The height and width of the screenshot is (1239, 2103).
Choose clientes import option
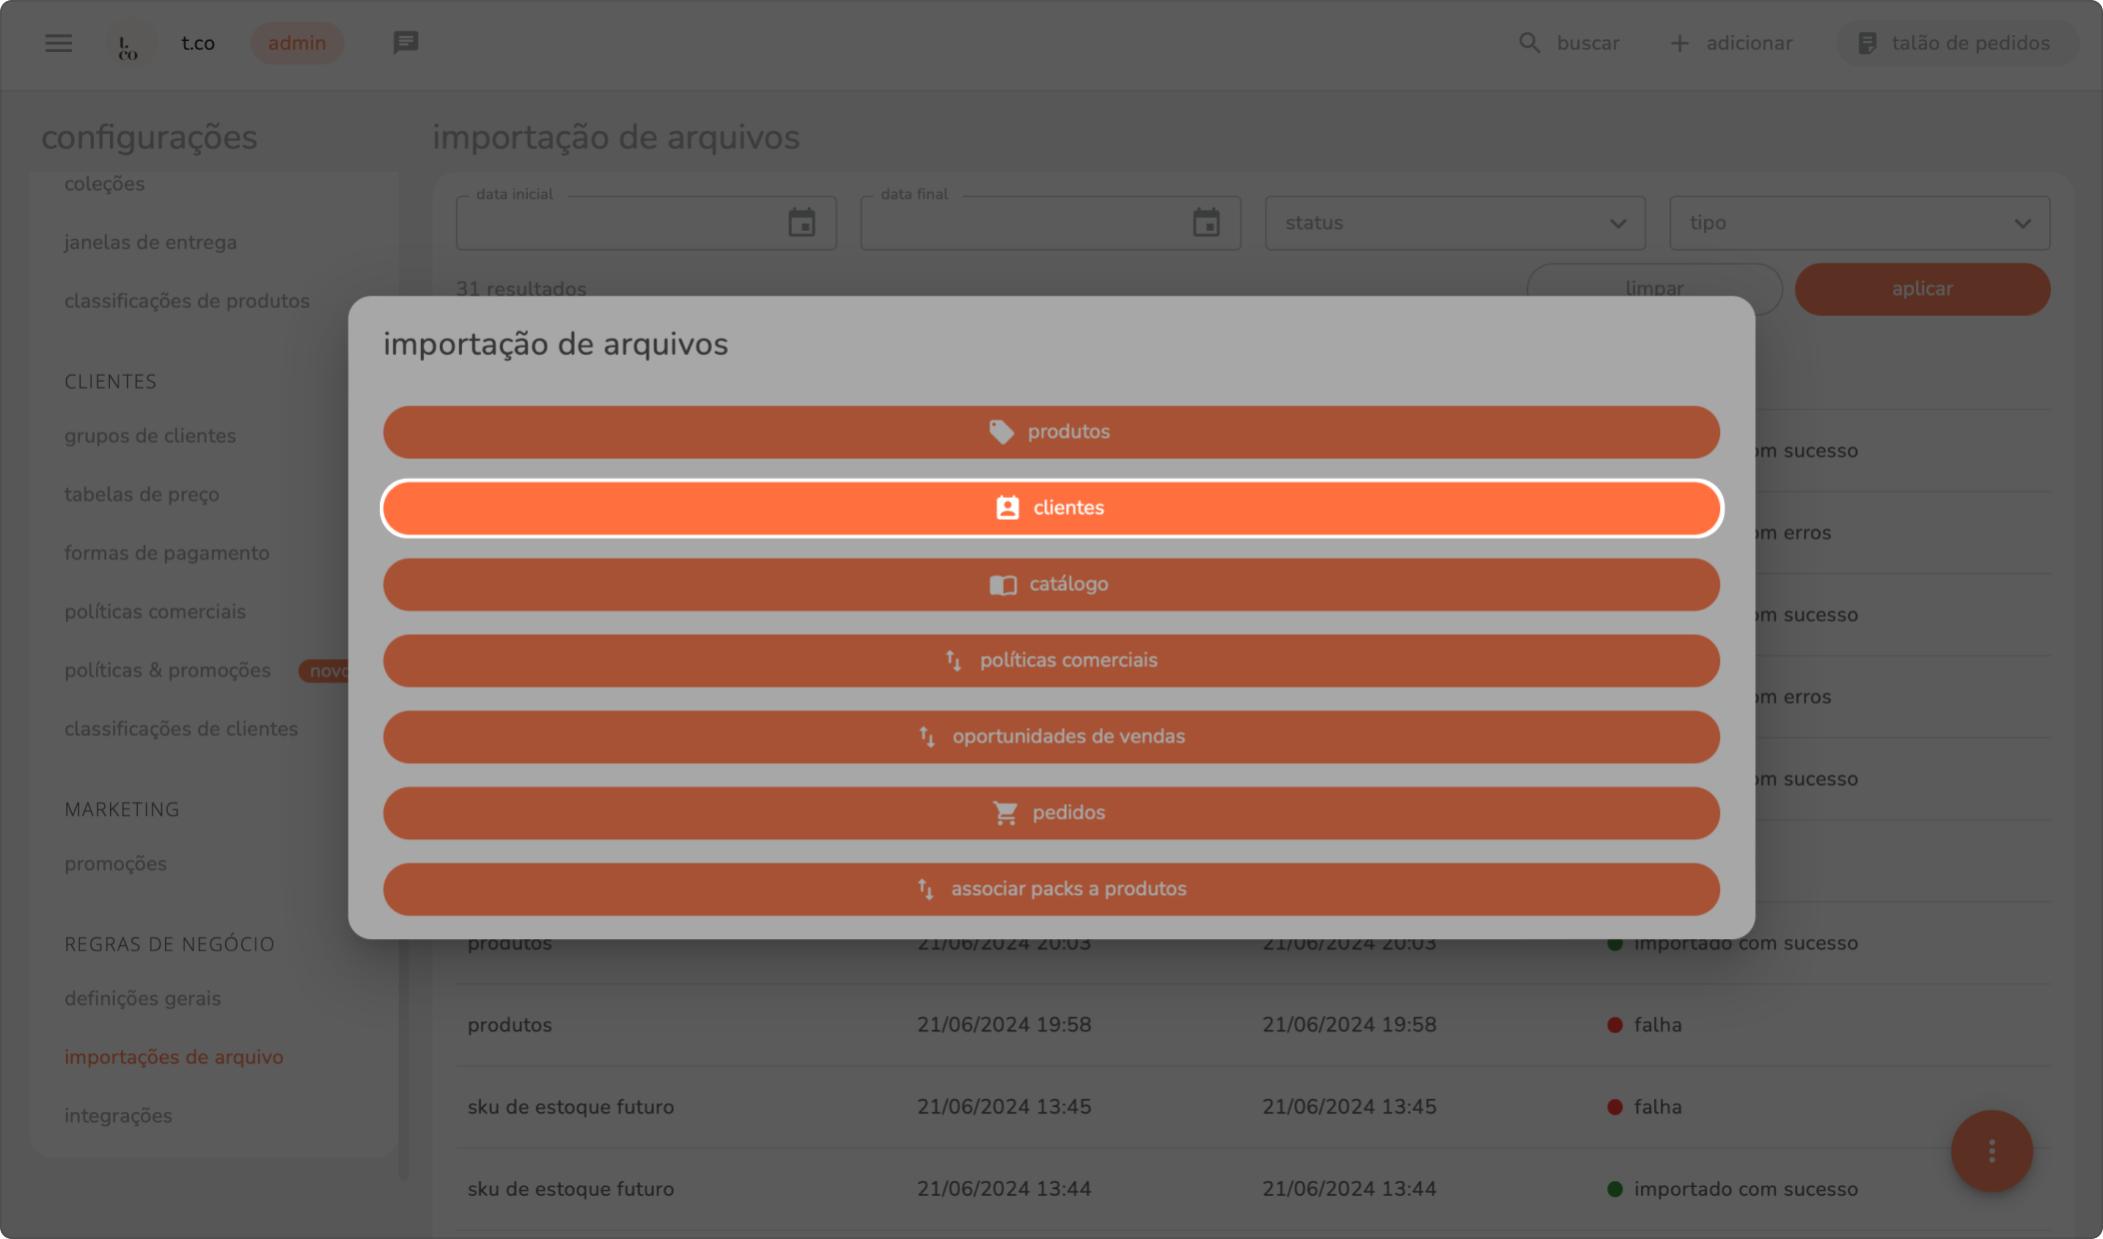click(1051, 508)
